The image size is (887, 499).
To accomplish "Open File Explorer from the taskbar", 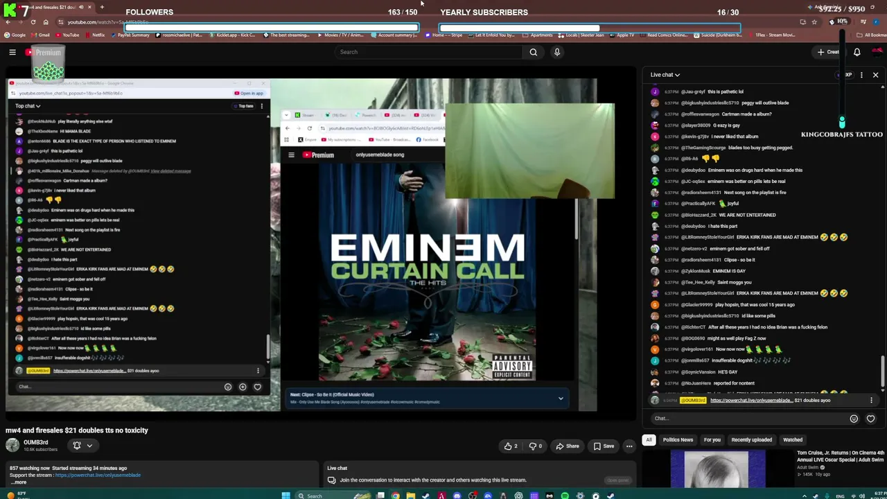I will click(x=411, y=496).
